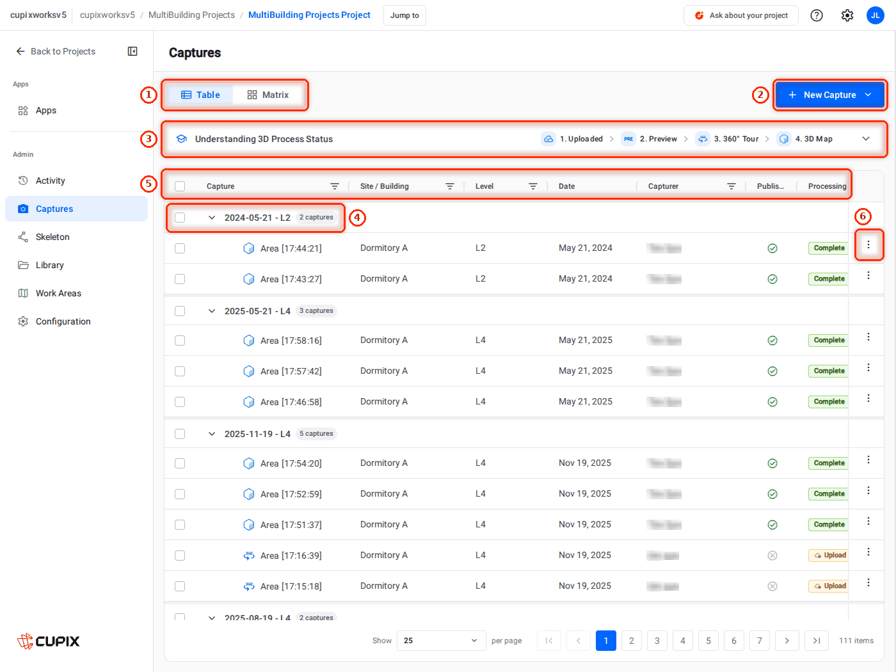
Task: Collapse the sidebar panel icon
Action: (132, 51)
